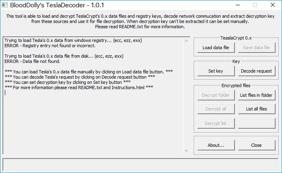The width and height of the screenshot is (282, 173).
Task: Click the blank button beside Decrypt list
Action: coord(257,123)
